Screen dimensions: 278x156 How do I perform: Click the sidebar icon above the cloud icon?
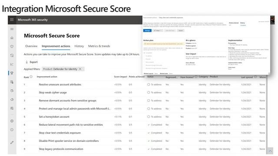pyautogui.click(x=12, y=91)
